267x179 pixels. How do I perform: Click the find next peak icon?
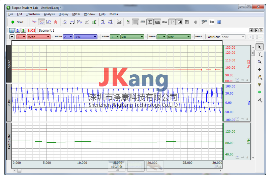(110, 22)
